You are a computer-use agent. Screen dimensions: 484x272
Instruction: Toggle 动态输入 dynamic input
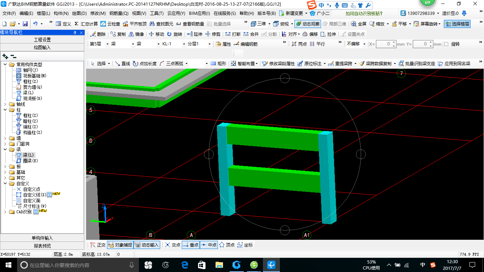pyautogui.click(x=147, y=245)
